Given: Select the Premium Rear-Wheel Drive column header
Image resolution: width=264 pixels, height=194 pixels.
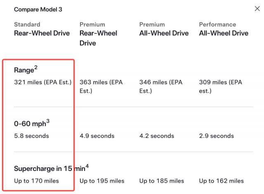Looking at the screenshot, I should coord(98,34).
